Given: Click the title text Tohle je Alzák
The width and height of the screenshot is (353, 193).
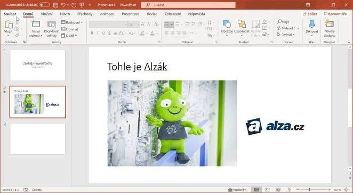Looking at the screenshot, I should tap(137, 67).
